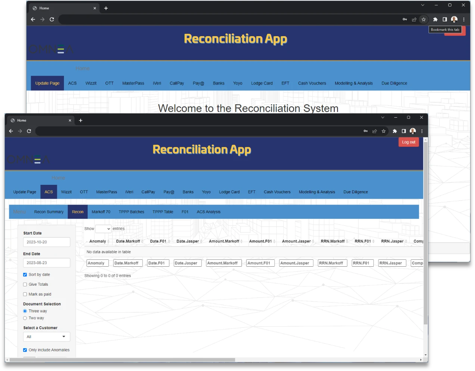The width and height of the screenshot is (475, 371).
Task: Switch to the Markoff 70 sub-tab
Action: (101, 212)
